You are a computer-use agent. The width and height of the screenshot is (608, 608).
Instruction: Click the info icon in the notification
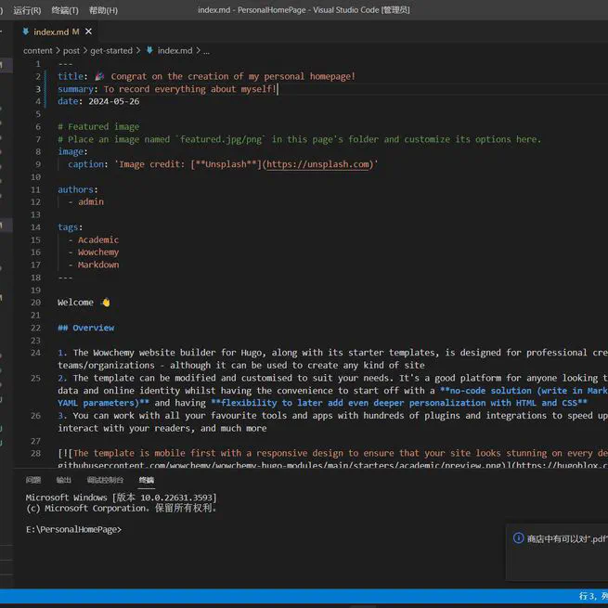[x=519, y=537]
